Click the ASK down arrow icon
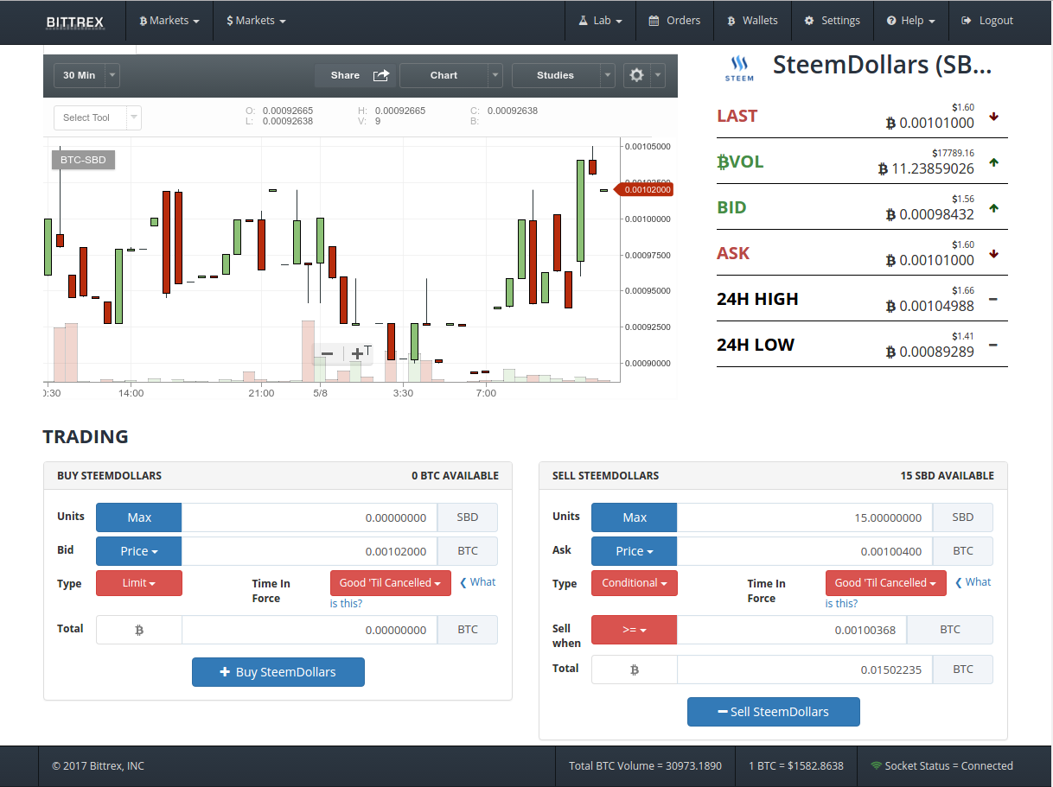Screen dimensions: 1053x787 [993, 253]
